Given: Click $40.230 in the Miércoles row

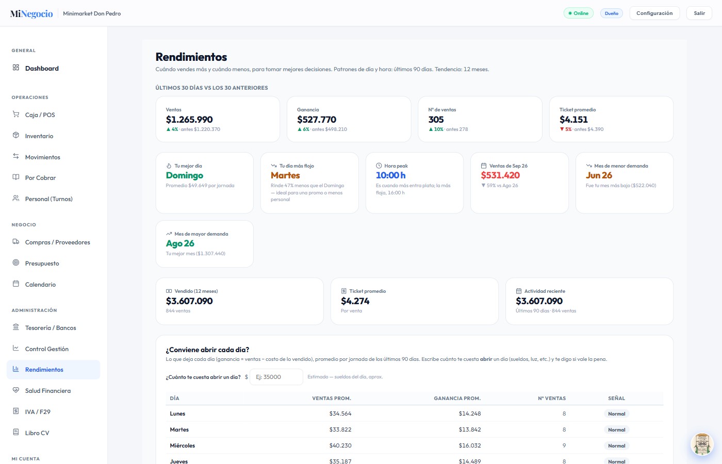Looking at the screenshot, I should point(340,445).
